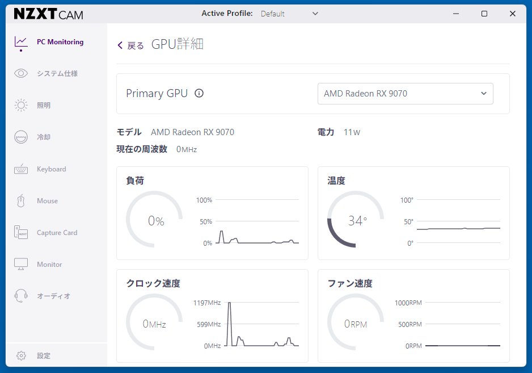Open the AMD Radeon RX 9070 dropdown
This screenshot has width=532, height=373.
coord(405,94)
